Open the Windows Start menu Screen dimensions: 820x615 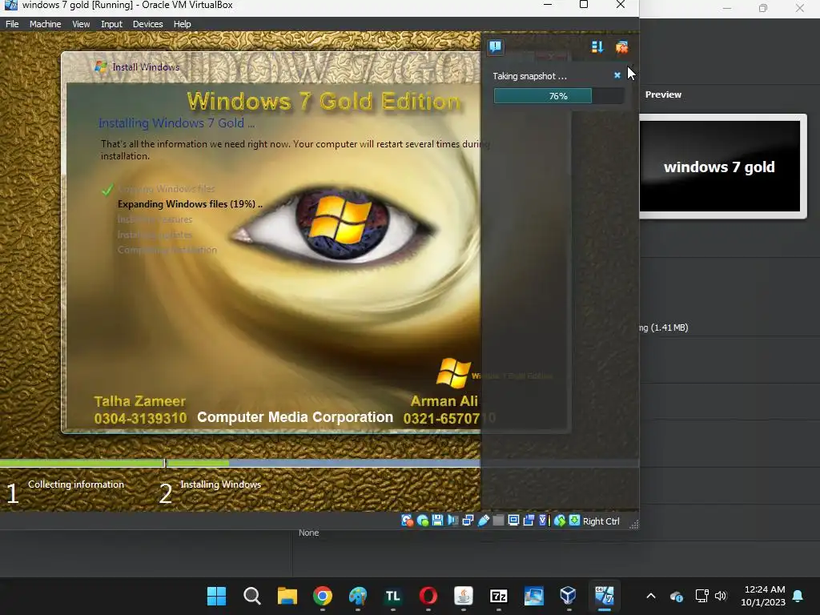pyautogui.click(x=216, y=596)
